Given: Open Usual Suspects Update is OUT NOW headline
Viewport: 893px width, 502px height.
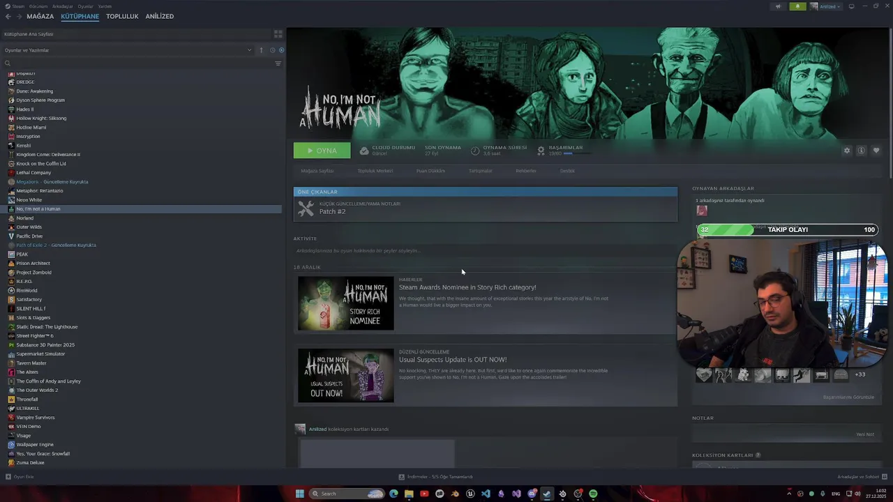Looking at the screenshot, I should tap(453, 360).
